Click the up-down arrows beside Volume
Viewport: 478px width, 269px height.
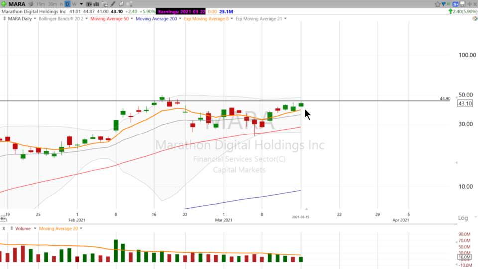pos(12,229)
